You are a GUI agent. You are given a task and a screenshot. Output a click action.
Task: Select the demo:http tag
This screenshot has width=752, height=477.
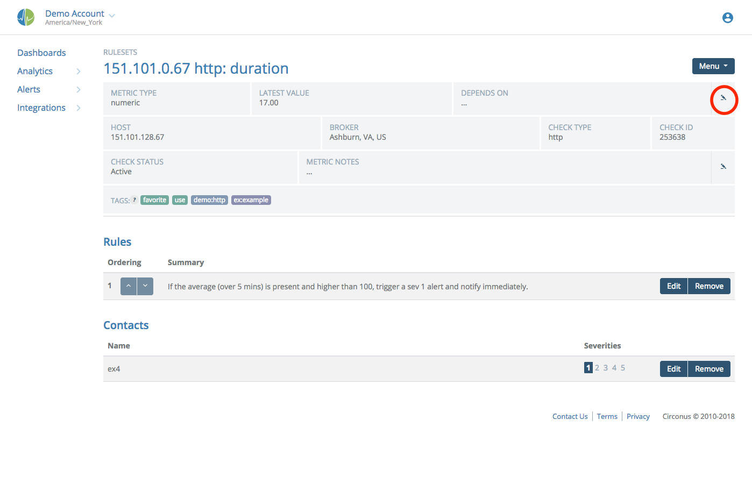coord(209,200)
